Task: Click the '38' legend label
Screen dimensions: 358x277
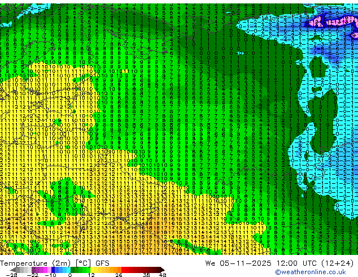Action: [147, 275]
